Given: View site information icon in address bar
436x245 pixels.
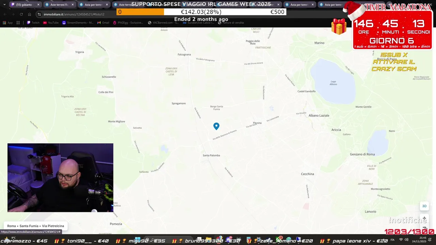Looking at the screenshot, I should pos(39,14).
